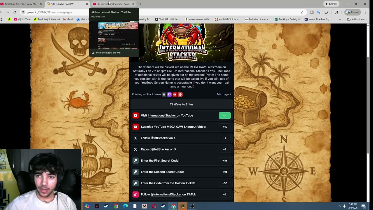Open Chrome three-dot menu
This screenshot has height=210, width=373.
(x=365, y=12)
